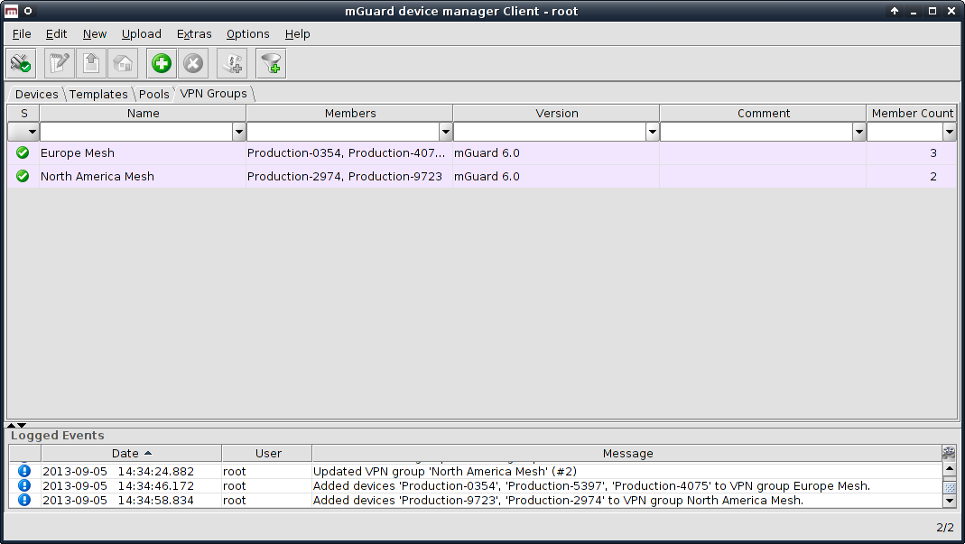Screen dimensions: 965x544
Task: Click the Member Count filter field
Action: click(x=905, y=132)
